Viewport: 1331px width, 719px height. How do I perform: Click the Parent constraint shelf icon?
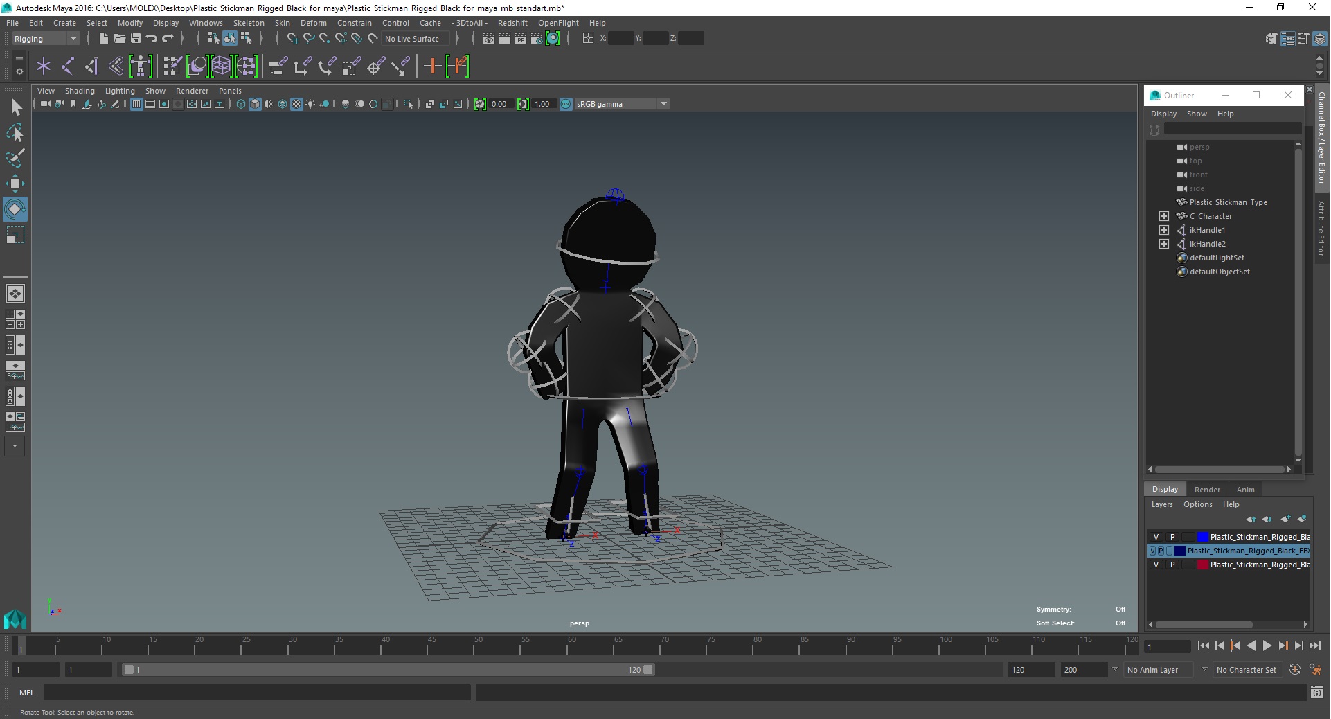click(278, 66)
